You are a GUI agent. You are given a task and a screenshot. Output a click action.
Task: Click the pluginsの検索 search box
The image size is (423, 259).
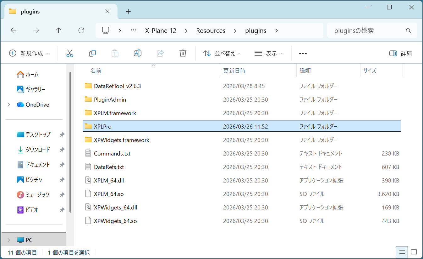(372, 31)
